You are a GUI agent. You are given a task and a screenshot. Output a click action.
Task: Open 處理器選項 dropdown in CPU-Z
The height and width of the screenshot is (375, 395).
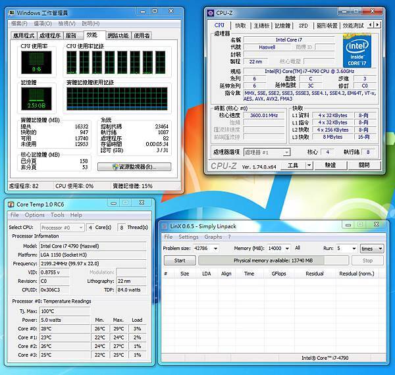[267, 152]
